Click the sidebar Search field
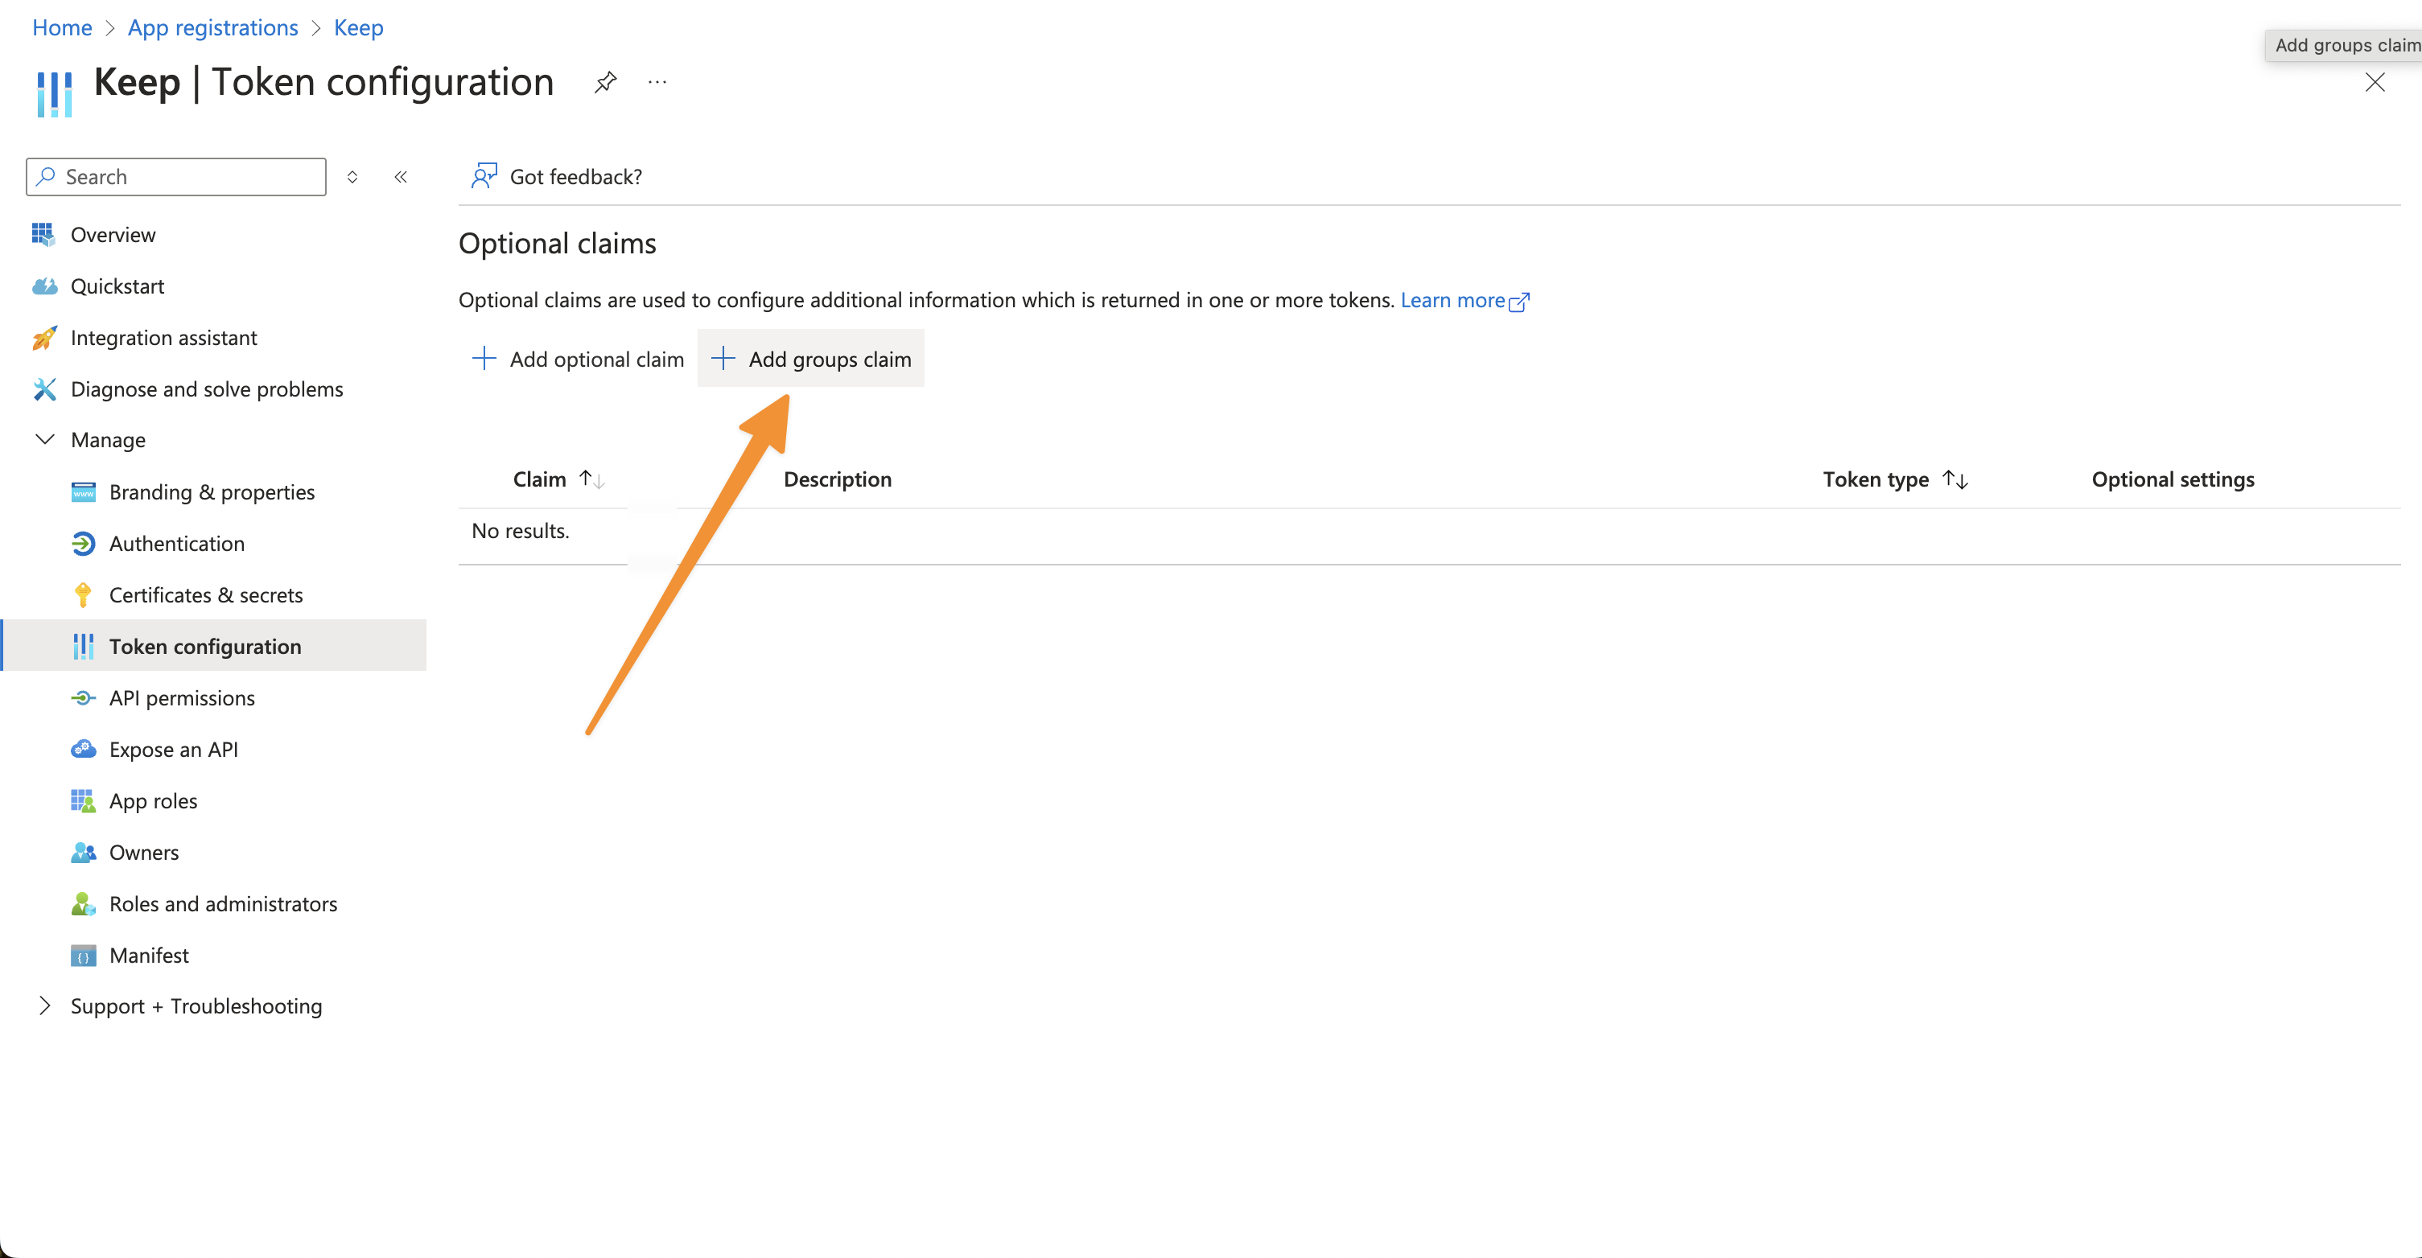The height and width of the screenshot is (1258, 2422). (x=177, y=177)
